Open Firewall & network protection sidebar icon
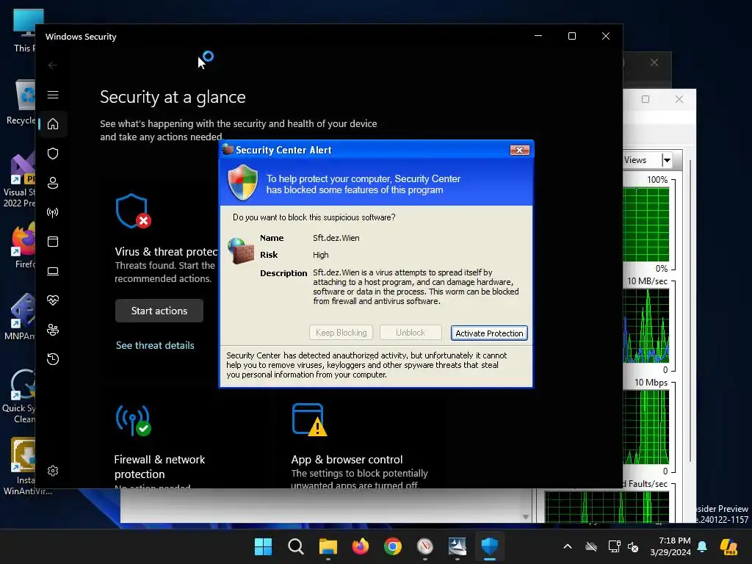Viewport: 752px width, 564px height. point(53,212)
